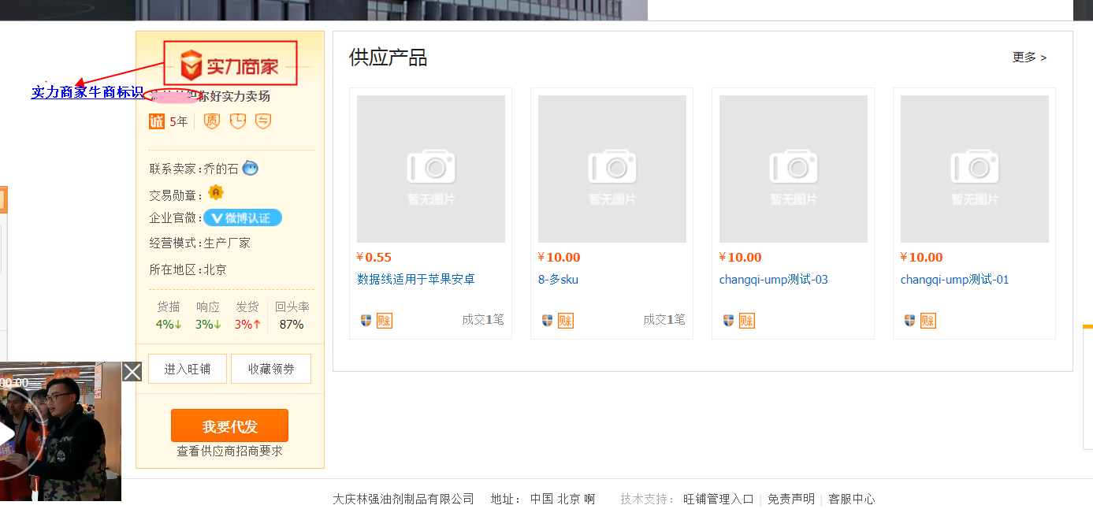
Task: Expand more products via 更多 >
Action: [1029, 58]
